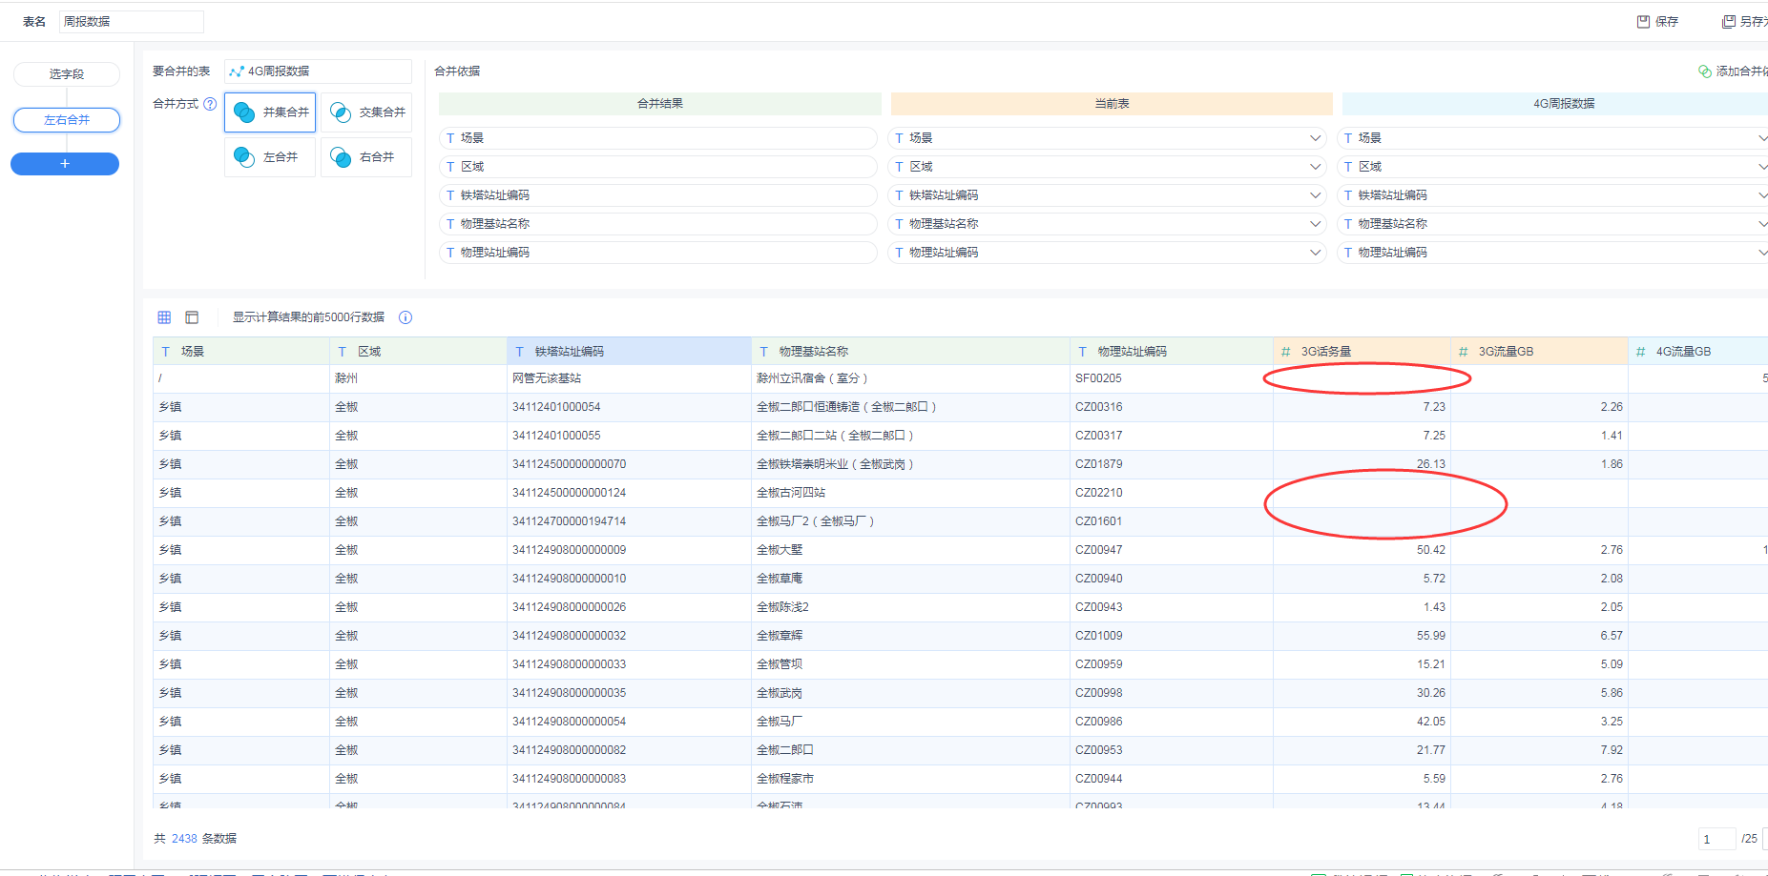Click text-type icon of 场景 column header
Image resolution: width=1768 pixels, height=876 pixels.
[166, 352]
